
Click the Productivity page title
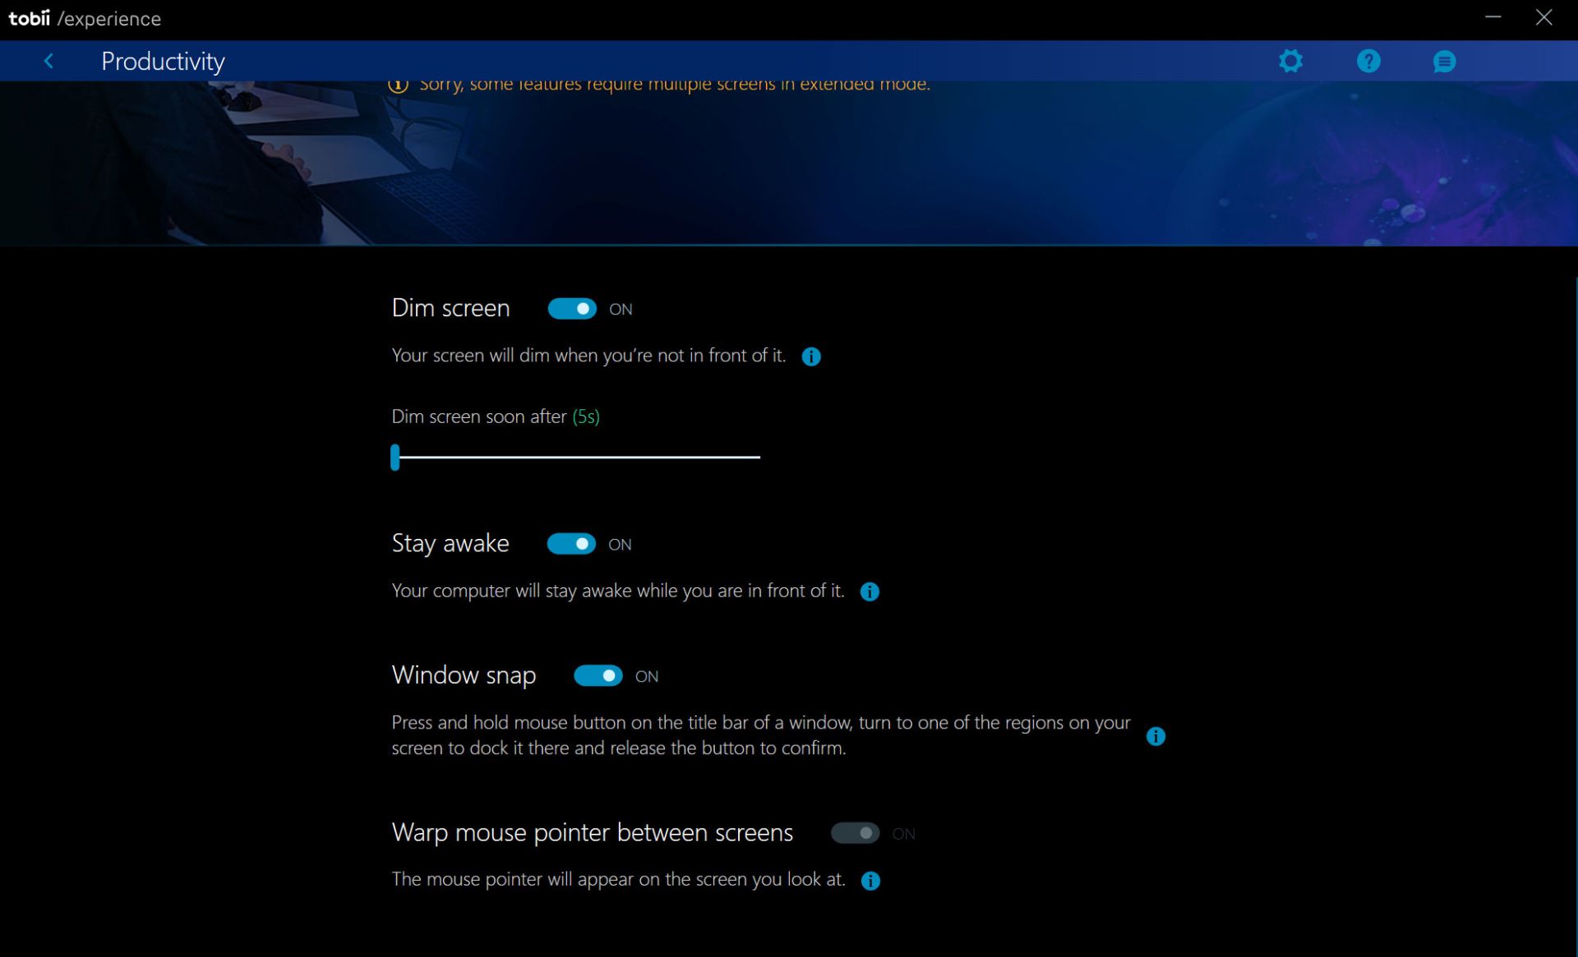(163, 61)
